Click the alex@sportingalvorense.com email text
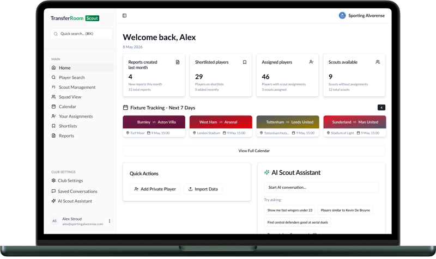 [83, 224]
